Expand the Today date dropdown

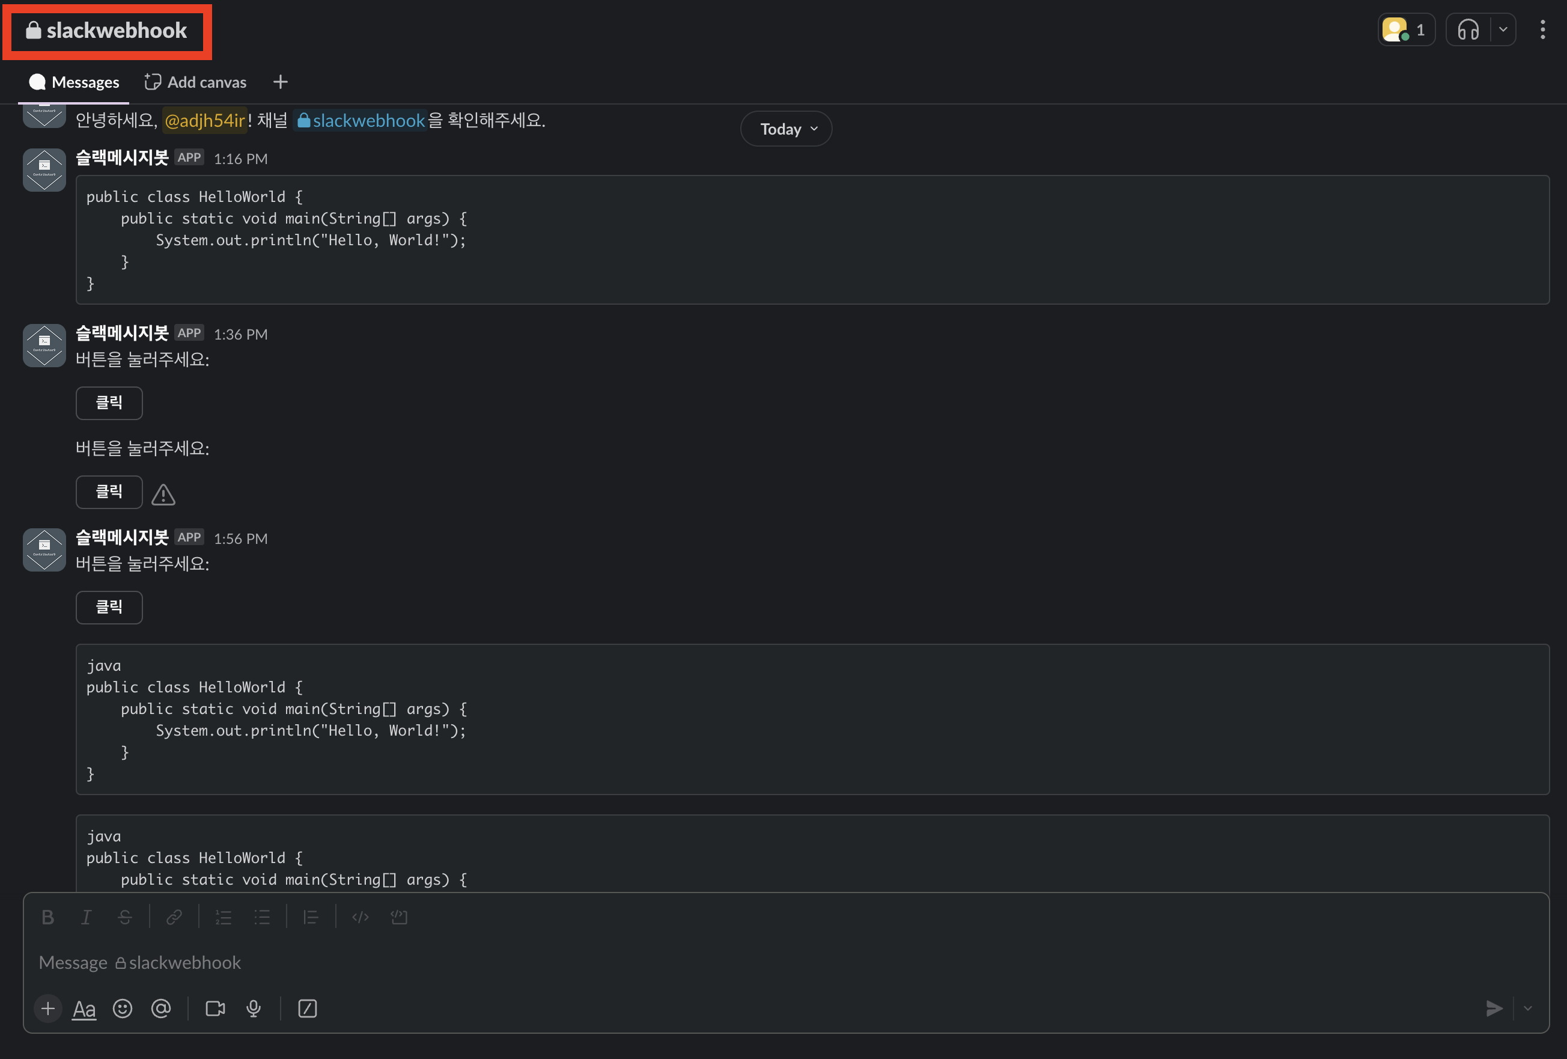786,129
